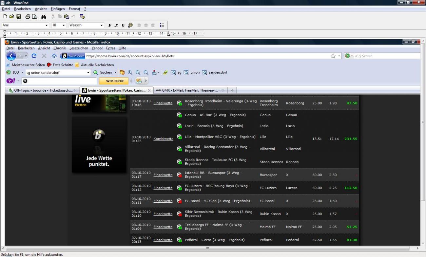This screenshot has width=426, height=257.
Task: Click the Print Preview icon
Action: pos(34,16)
